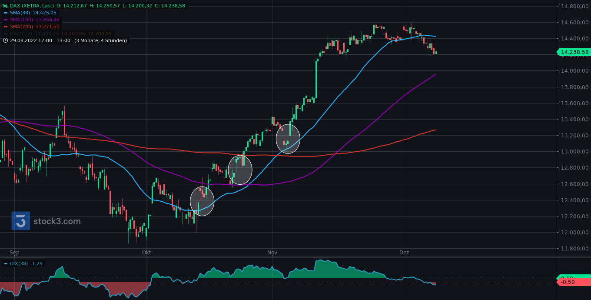The image size is (591, 300).
Task: Click the blue DIX(38) indicator icon
Action: pos(6,263)
